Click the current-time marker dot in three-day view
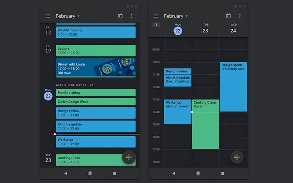The width and height of the screenshot is (293, 183). [192, 112]
